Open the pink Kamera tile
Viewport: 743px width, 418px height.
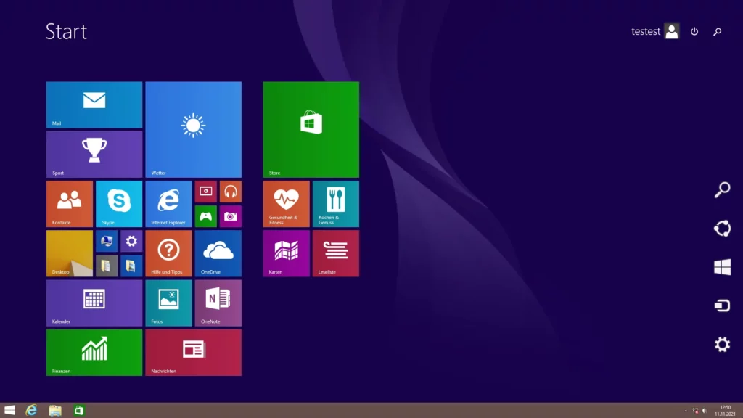click(x=230, y=216)
